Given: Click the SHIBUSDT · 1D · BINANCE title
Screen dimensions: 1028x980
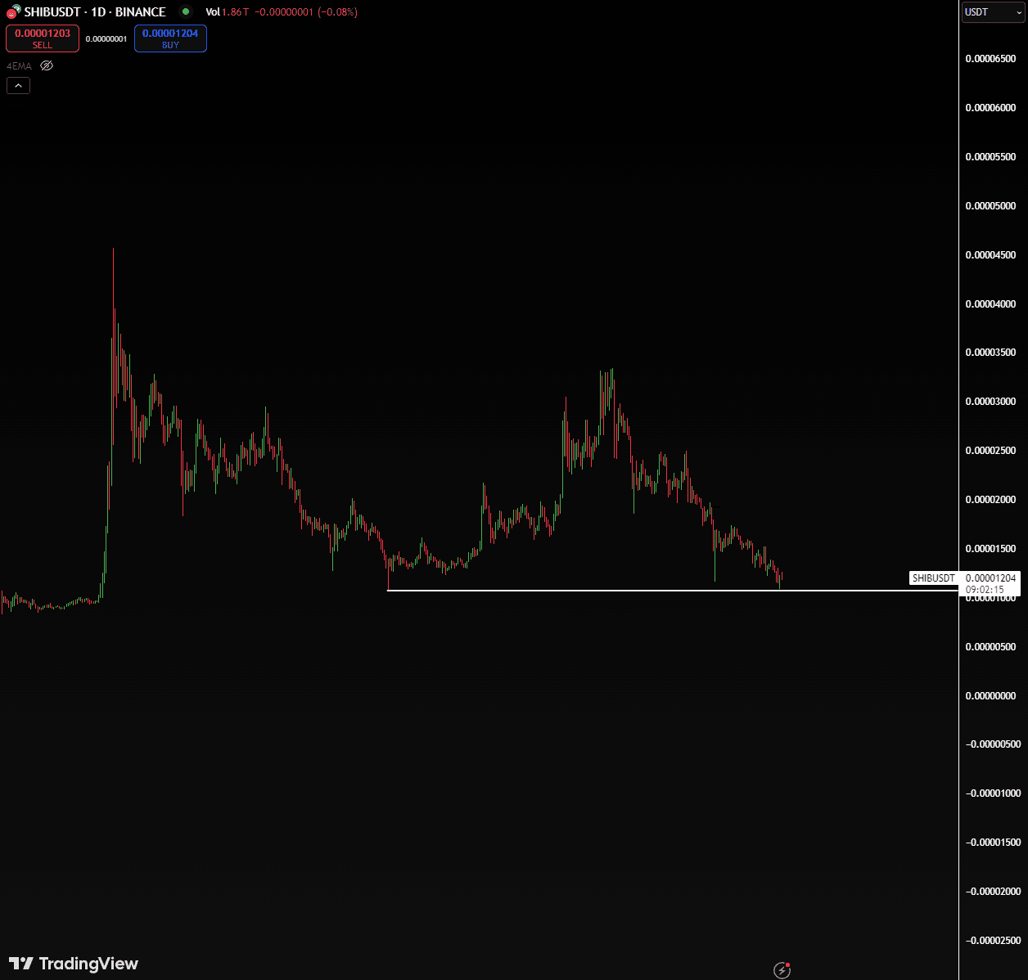Looking at the screenshot, I should pyautogui.click(x=95, y=12).
